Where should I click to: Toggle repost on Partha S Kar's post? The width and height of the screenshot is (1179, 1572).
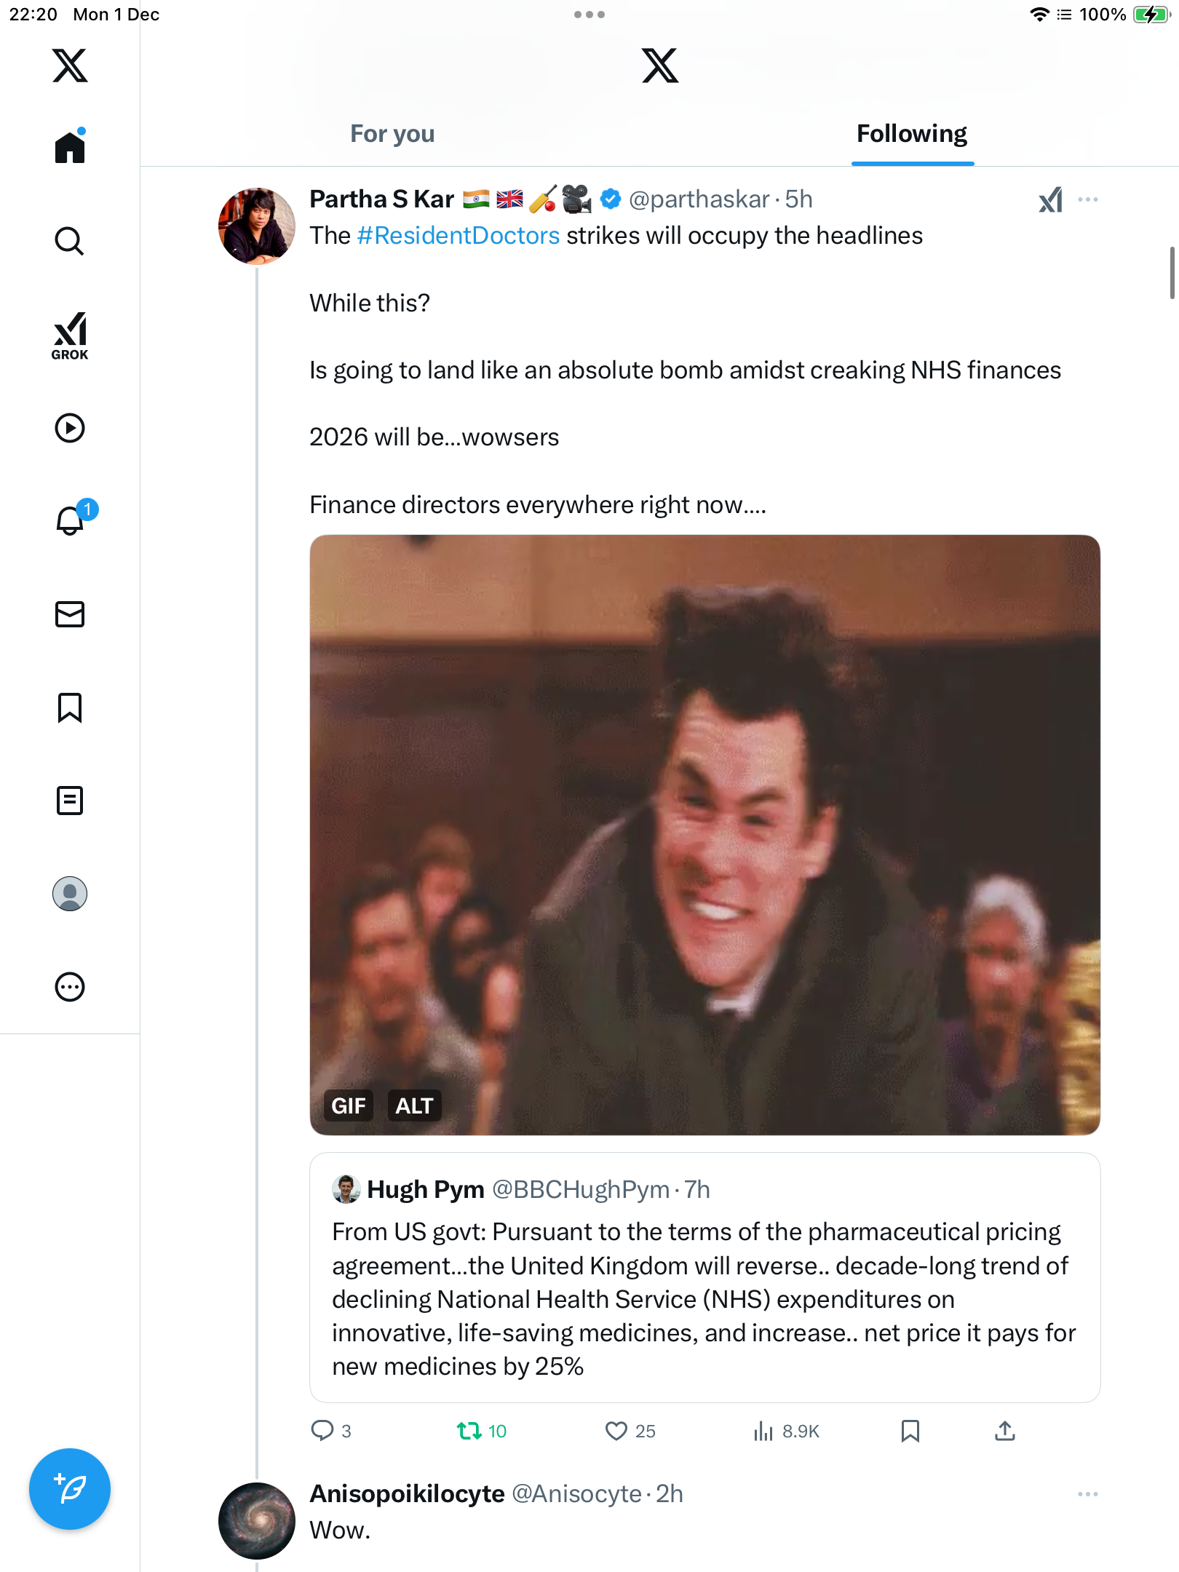click(x=469, y=1431)
